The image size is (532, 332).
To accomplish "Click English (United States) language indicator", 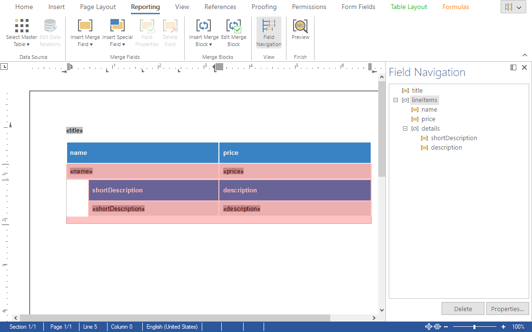I will coord(172,327).
